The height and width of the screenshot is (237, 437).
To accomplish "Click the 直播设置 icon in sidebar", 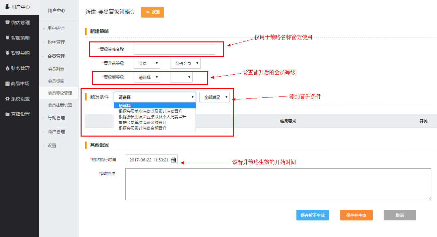I will coord(7,114).
